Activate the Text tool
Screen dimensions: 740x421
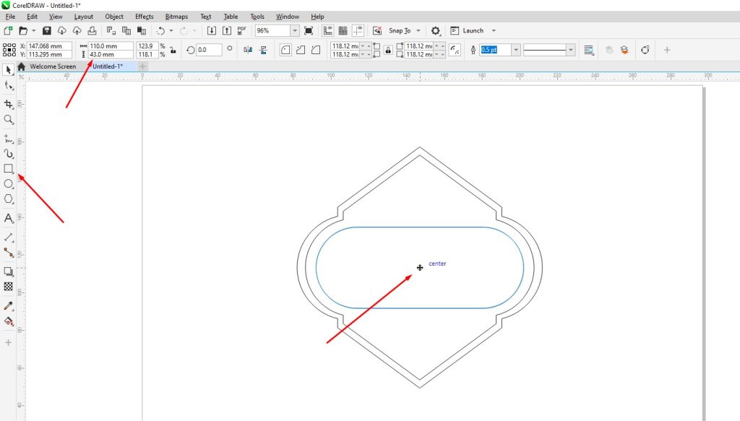click(x=9, y=218)
